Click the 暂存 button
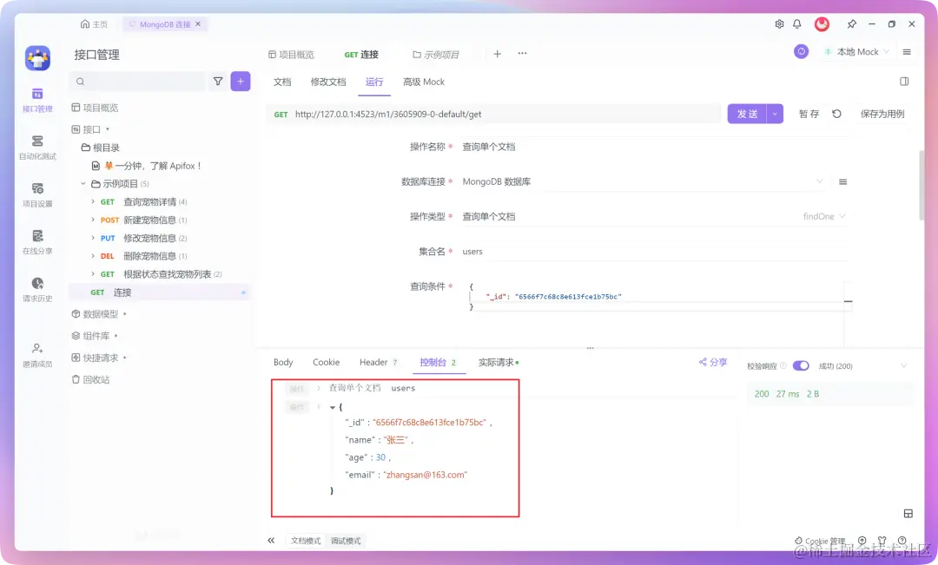The image size is (938, 565). coord(809,114)
